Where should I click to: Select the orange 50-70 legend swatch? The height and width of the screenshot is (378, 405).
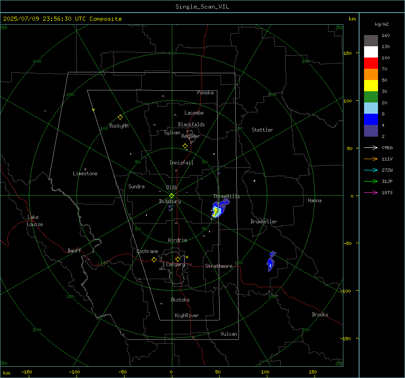(x=371, y=75)
